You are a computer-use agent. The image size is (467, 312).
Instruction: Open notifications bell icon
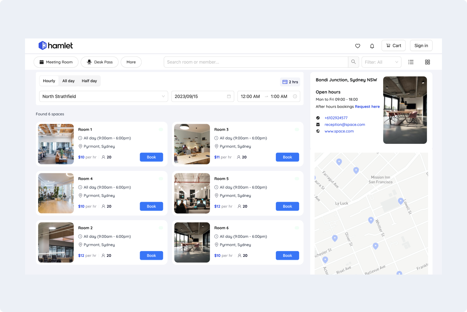(x=372, y=46)
